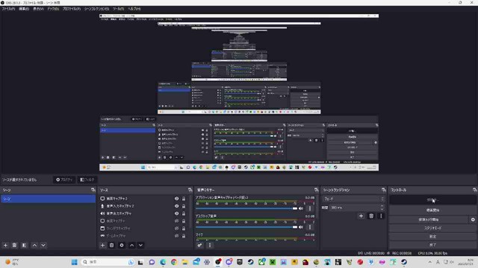478x268 pixels.
Task: Click the スタジオモード button
Action: [x=432, y=228]
